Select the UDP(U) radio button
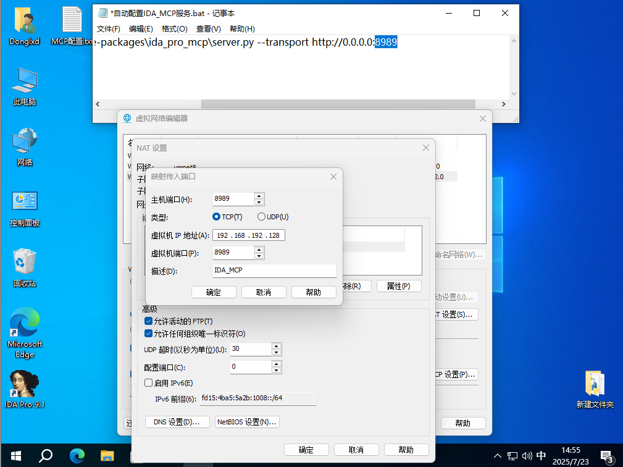The image size is (623, 467). (261, 217)
